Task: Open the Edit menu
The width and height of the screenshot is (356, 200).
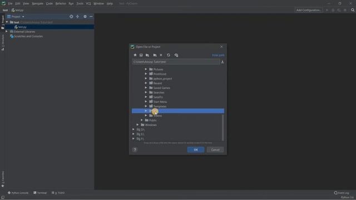Action: (18, 3)
